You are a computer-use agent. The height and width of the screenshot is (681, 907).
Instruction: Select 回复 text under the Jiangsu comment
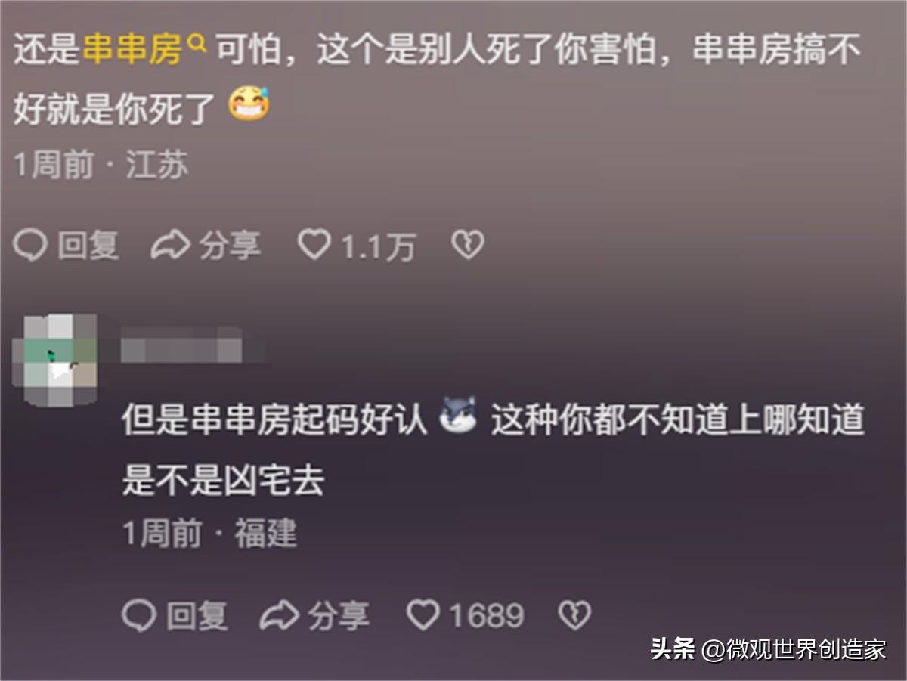click(x=88, y=246)
